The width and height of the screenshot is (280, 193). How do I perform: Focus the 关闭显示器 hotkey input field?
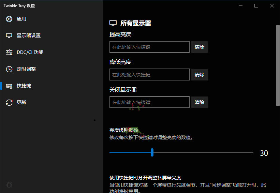[149, 102]
